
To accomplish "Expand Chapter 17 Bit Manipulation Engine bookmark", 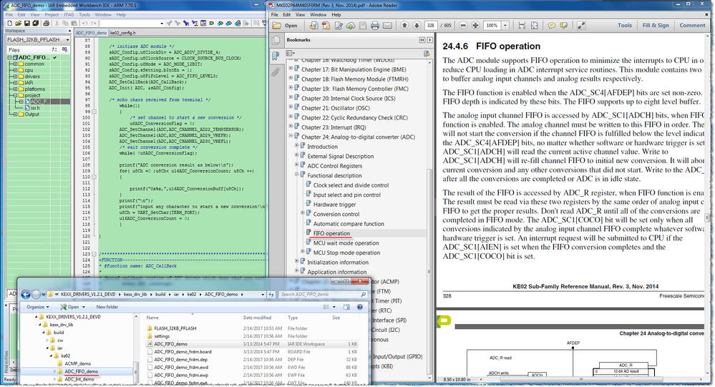I will 291,69.
